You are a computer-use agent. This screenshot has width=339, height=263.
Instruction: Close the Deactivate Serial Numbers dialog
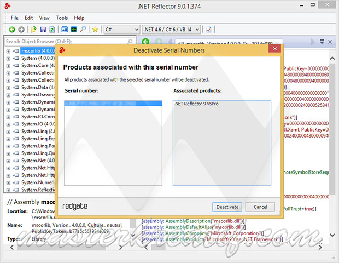click(x=274, y=49)
